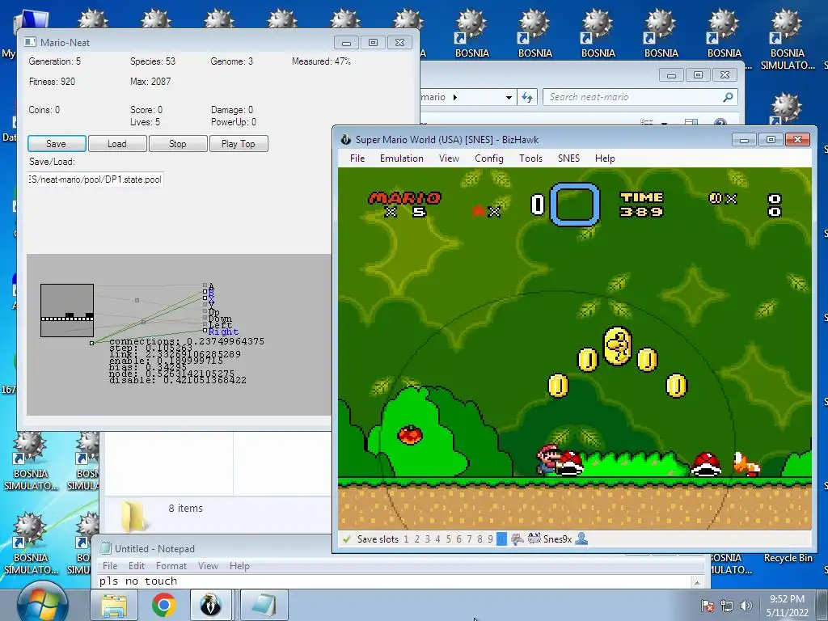Screen dimensions: 828x621
Task: Click the 'Generation: 5' label
Action: (55, 61)
